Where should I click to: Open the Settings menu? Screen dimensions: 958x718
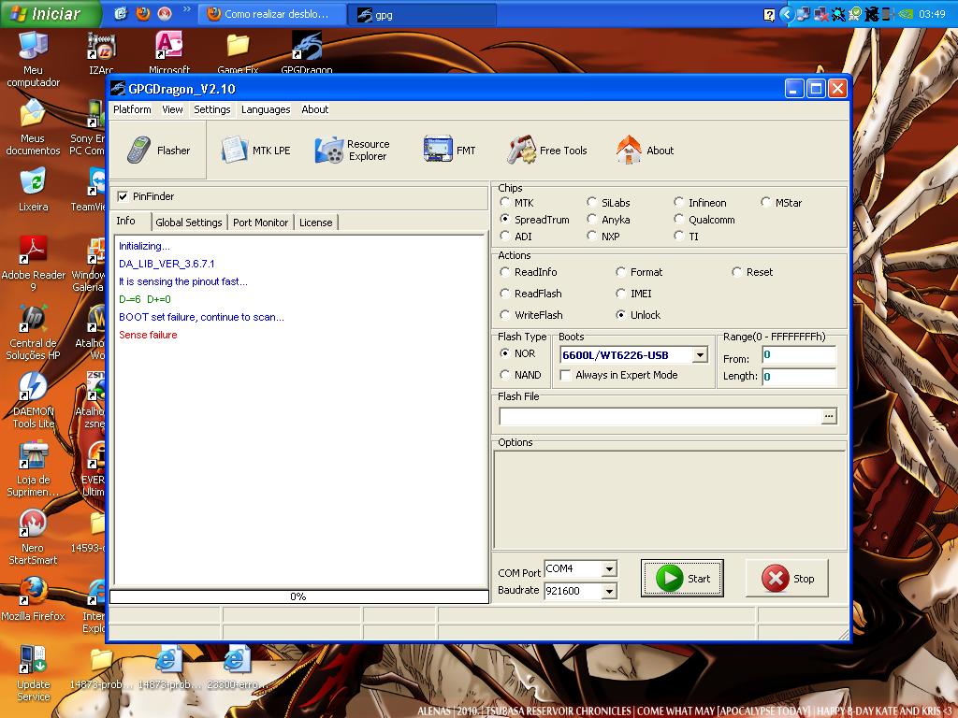212,109
